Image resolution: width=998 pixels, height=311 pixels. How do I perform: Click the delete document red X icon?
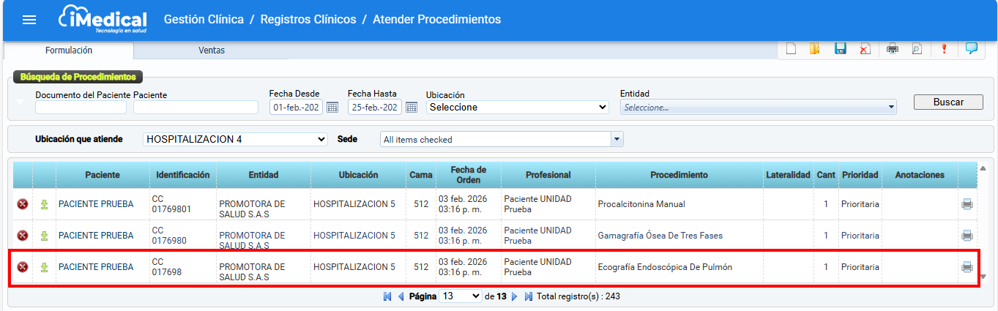click(x=865, y=49)
